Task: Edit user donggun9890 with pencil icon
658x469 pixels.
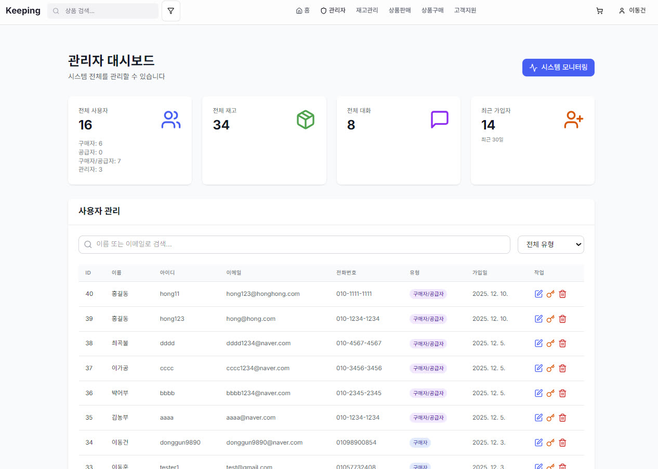Action: (x=538, y=442)
